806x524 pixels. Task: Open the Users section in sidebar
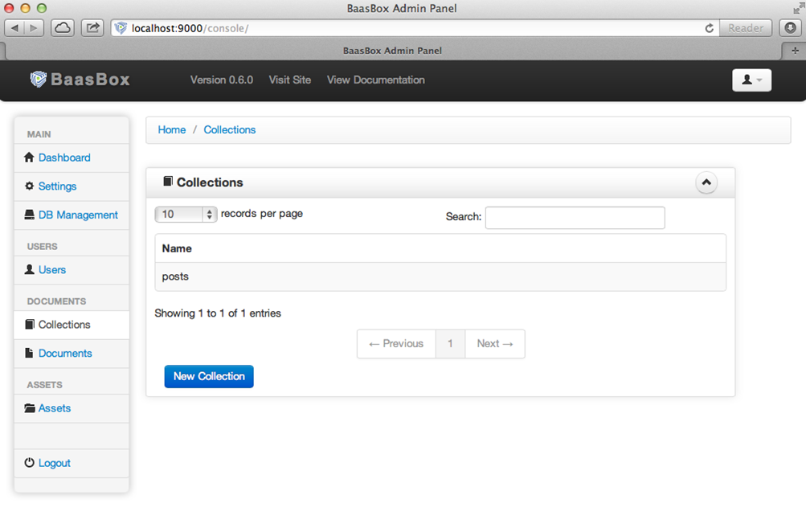coord(52,269)
